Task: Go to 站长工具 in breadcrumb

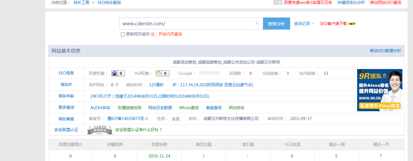Action: 81,2
